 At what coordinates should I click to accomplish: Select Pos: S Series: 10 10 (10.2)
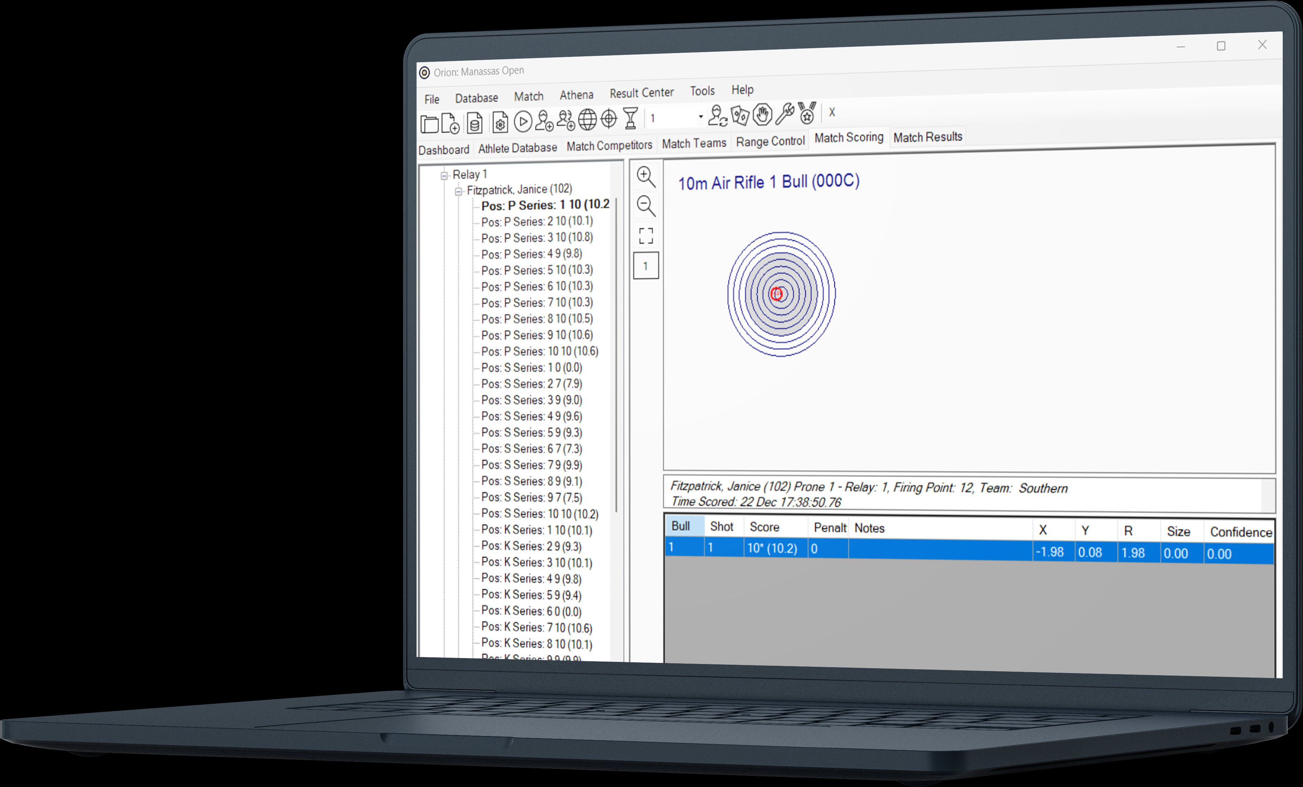tap(540, 513)
